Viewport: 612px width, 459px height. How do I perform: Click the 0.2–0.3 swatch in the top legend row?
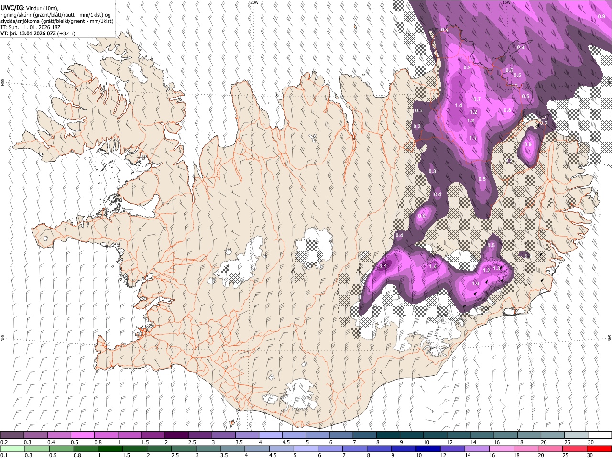[12, 435]
